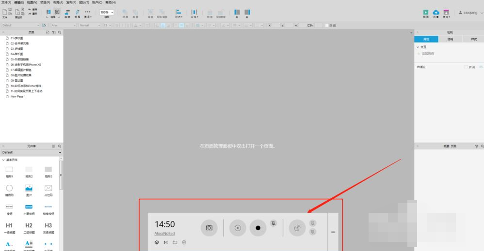Take a screenshot with the camera button
484x251 pixels.
point(209,228)
